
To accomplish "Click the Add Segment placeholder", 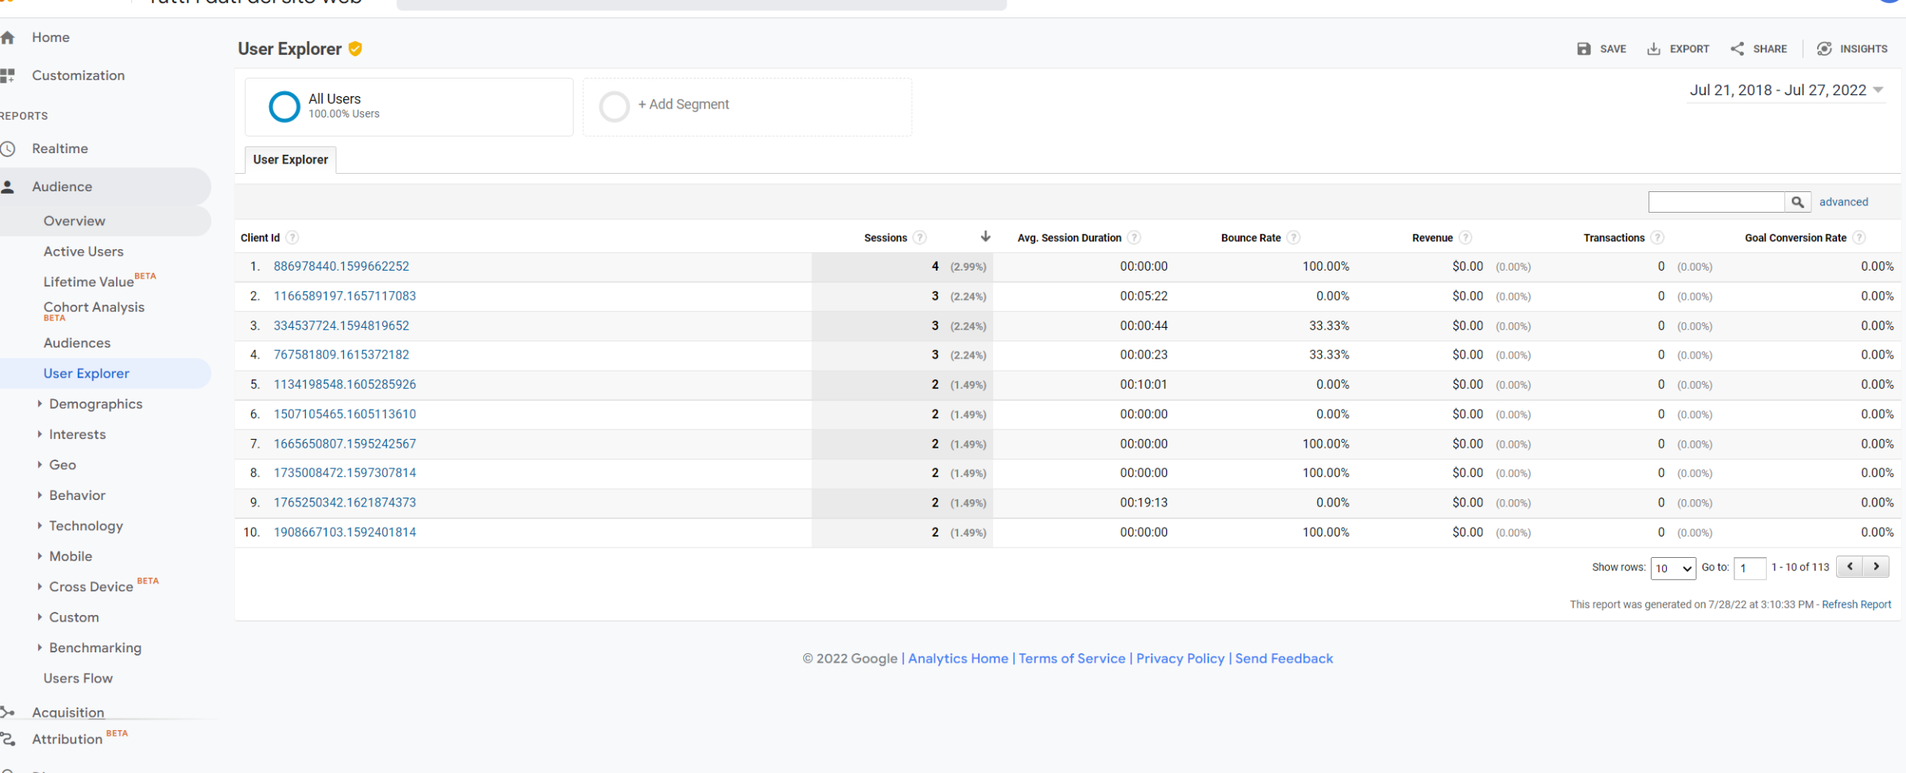I will tap(682, 105).
